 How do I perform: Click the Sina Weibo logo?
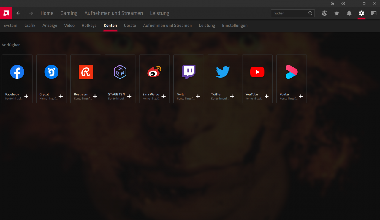point(154,72)
